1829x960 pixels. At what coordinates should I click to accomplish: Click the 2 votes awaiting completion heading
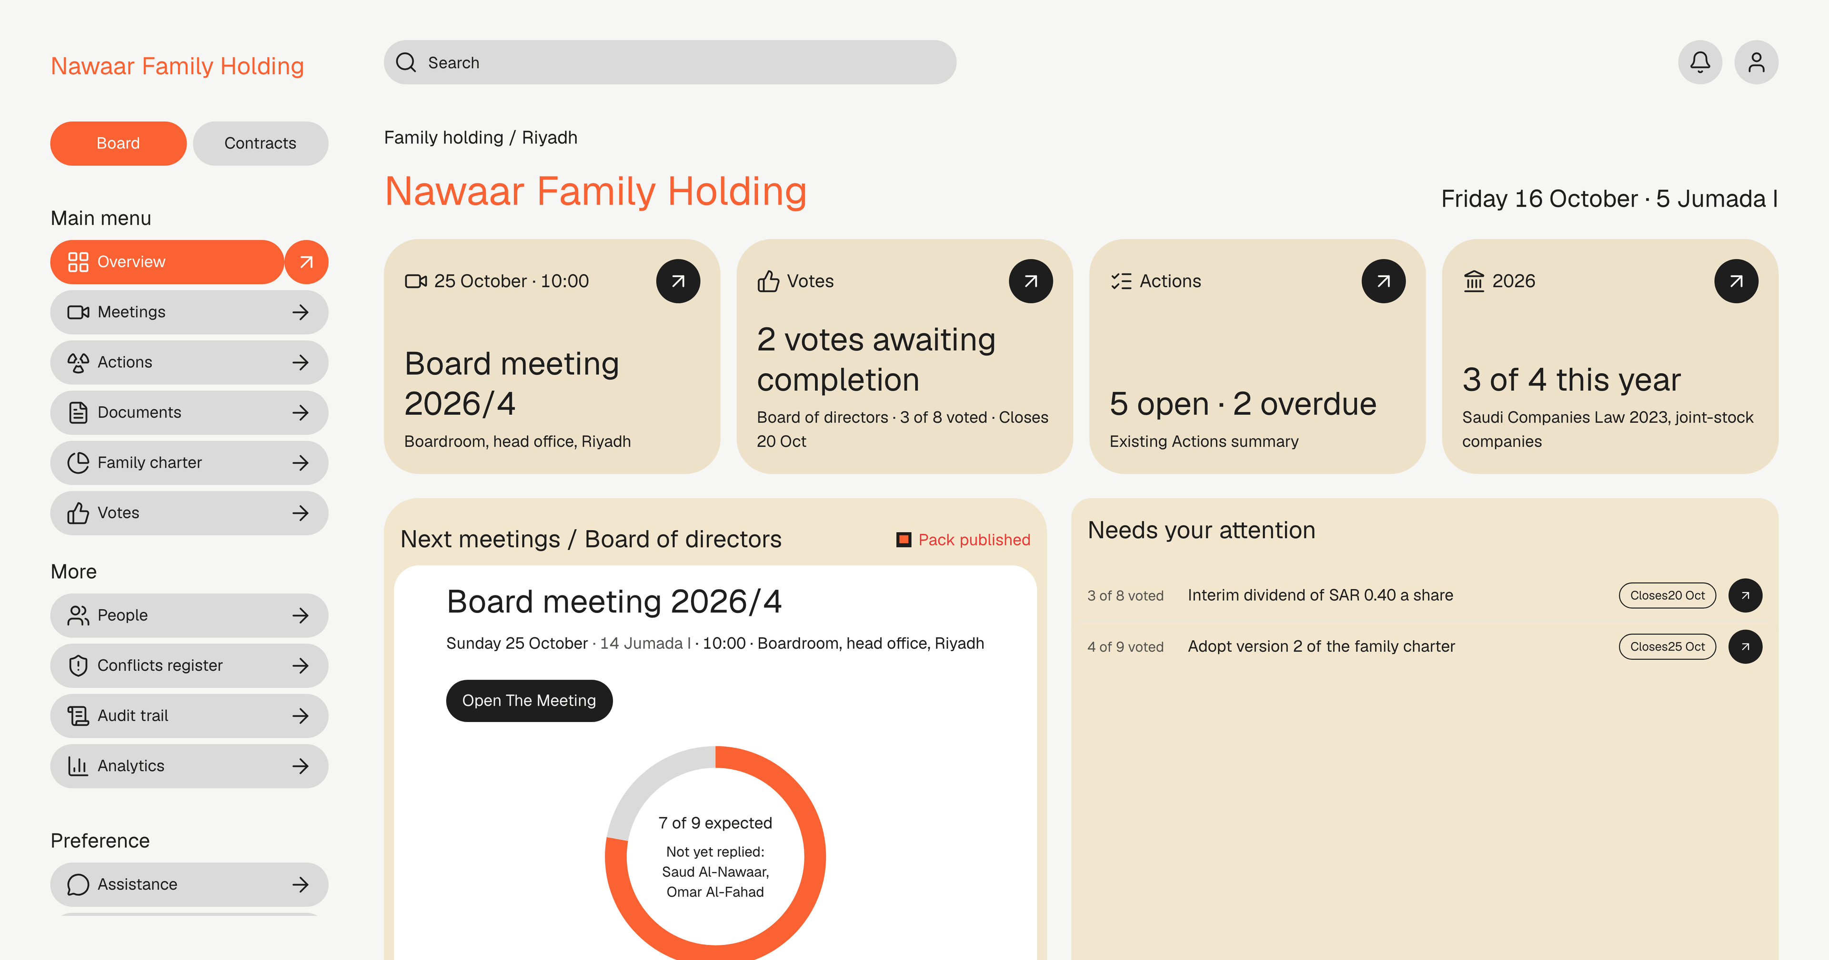click(x=875, y=360)
